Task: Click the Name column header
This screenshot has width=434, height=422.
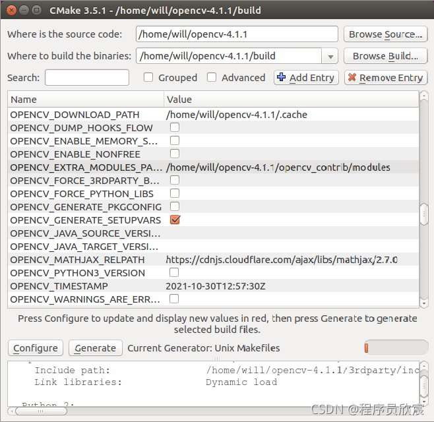Action: click(x=86, y=100)
